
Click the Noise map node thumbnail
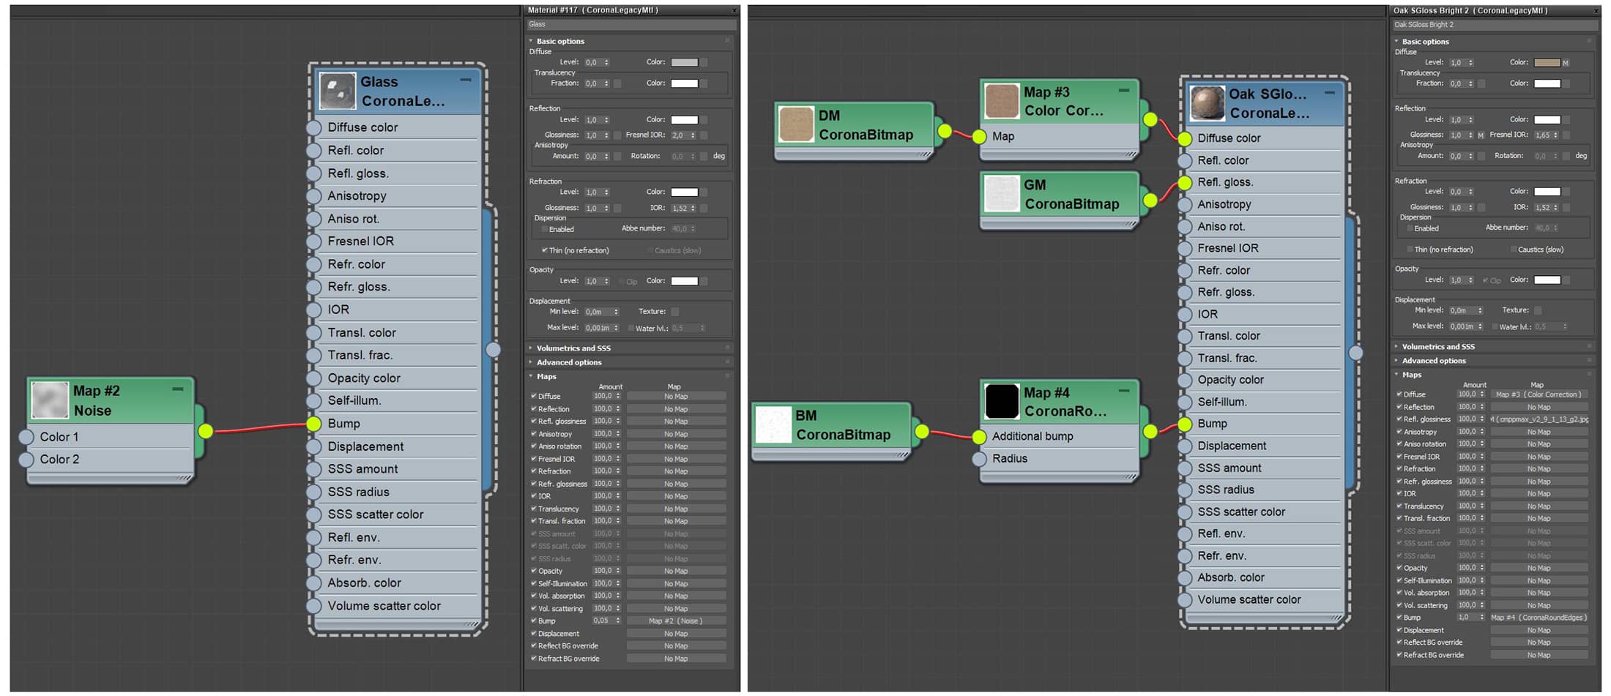pos(50,400)
